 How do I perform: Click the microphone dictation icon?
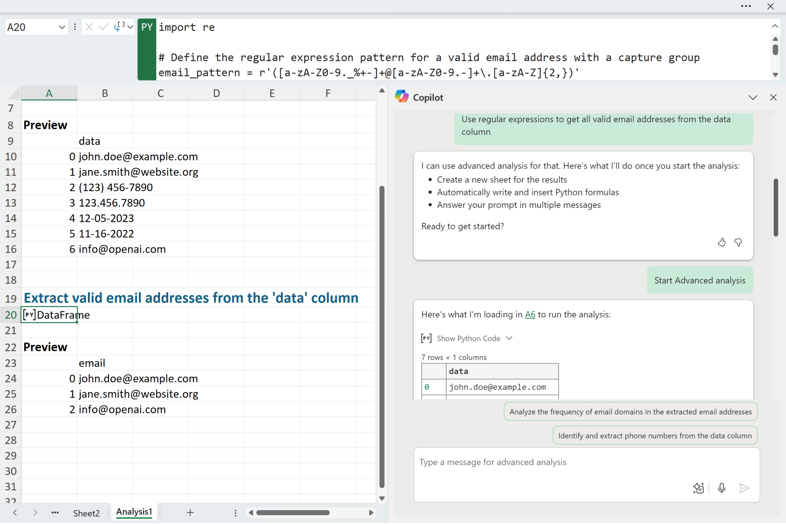click(722, 488)
